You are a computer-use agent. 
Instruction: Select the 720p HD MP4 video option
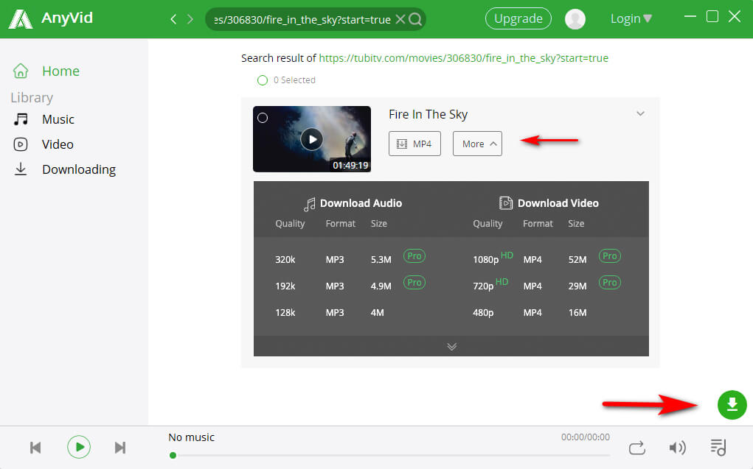pyautogui.click(x=530, y=286)
